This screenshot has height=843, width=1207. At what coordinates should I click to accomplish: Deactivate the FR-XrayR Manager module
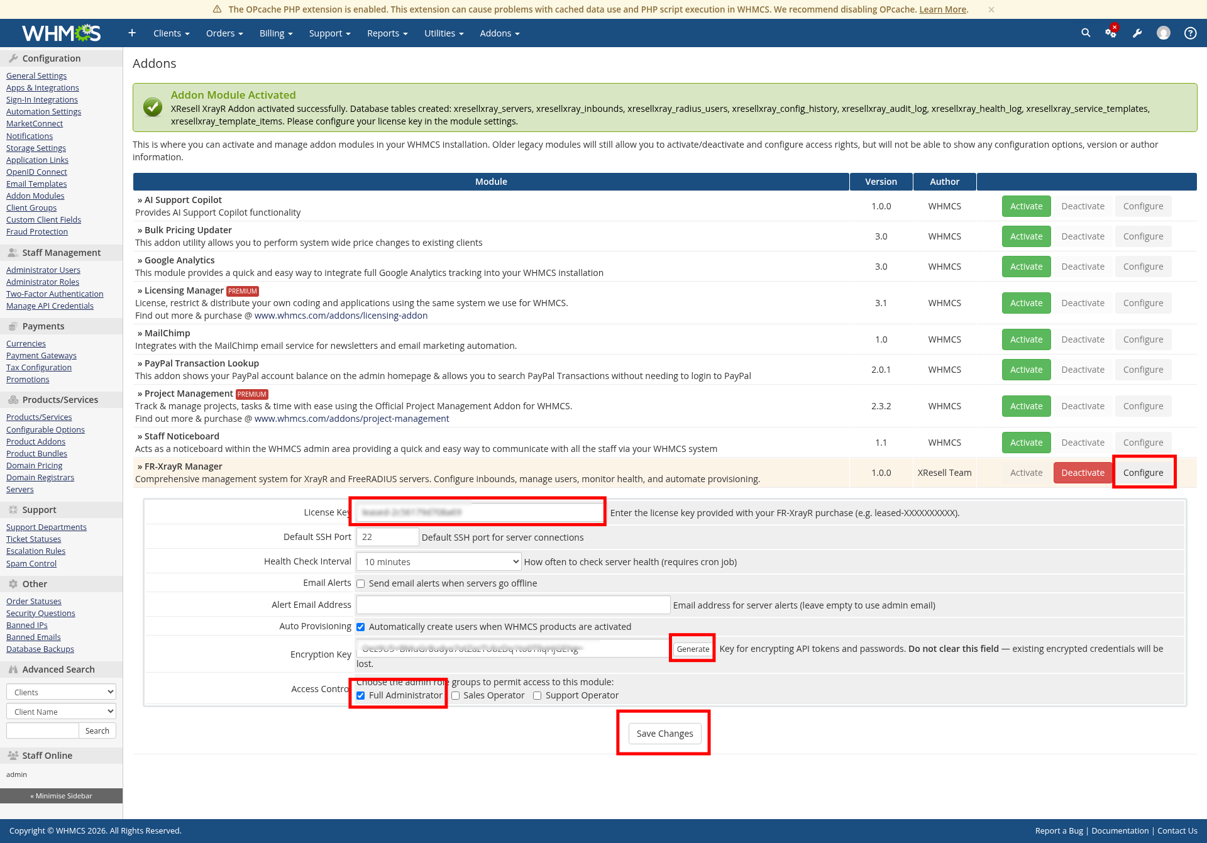(1083, 473)
